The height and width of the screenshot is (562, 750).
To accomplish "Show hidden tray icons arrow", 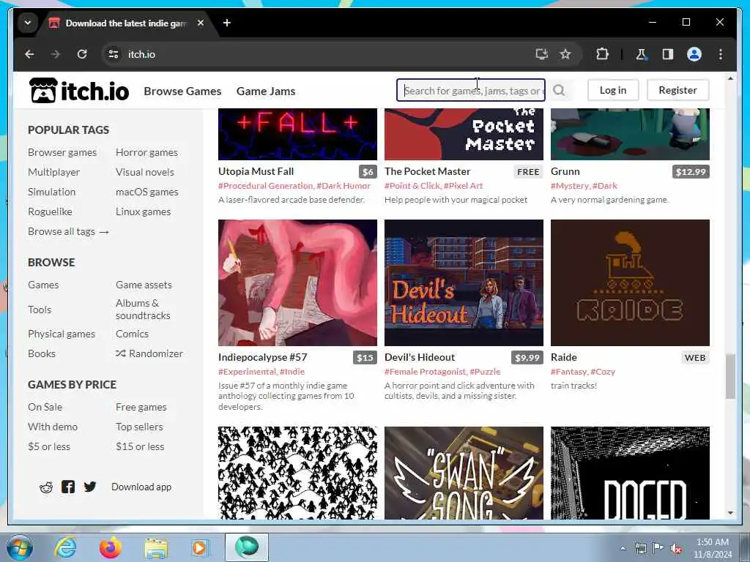I will click(623, 549).
